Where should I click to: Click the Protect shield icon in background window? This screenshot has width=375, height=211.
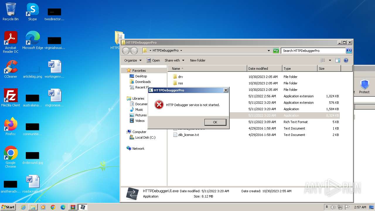(x=364, y=86)
